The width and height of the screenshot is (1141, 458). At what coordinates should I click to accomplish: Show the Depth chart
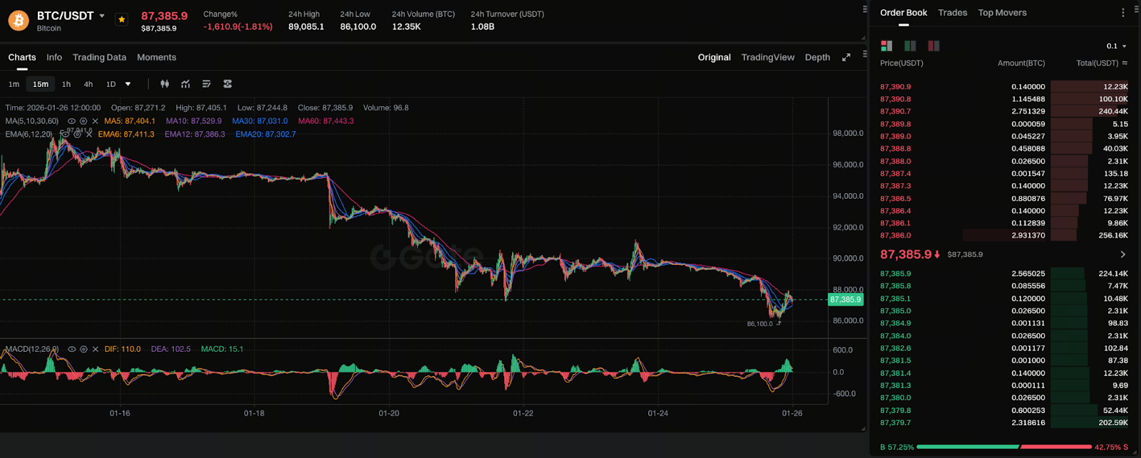[x=817, y=58]
